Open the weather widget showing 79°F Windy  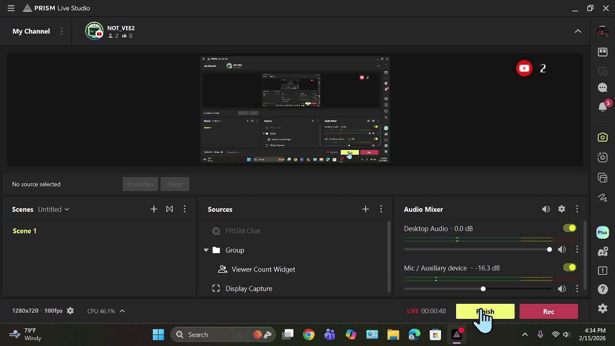tap(26, 334)
